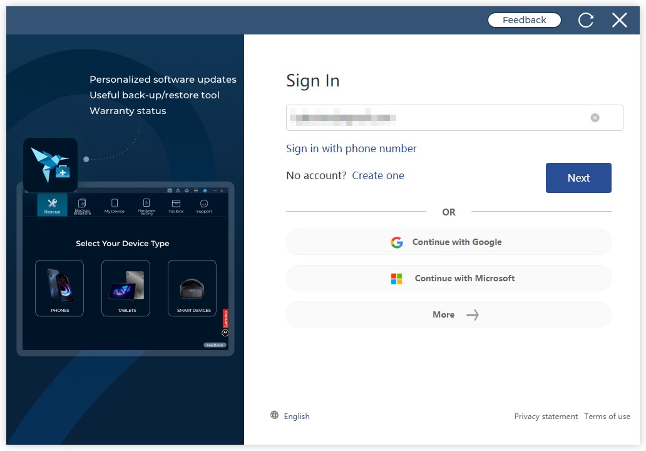The image size is (646, 451).
Task: Click 'Warranty status' text
Action: click(128, 110)
